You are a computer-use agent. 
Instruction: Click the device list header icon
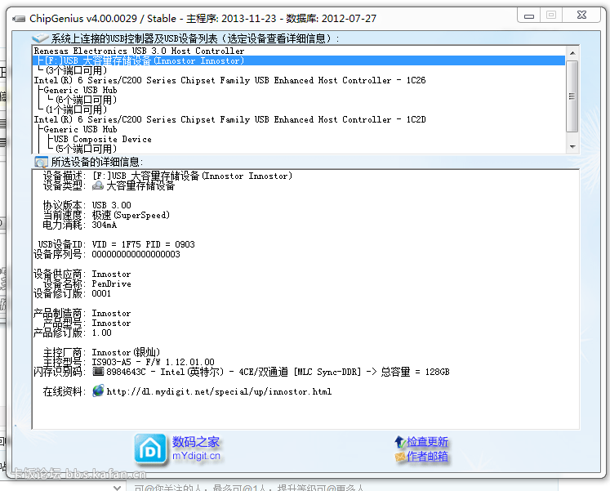coord(40,38)
